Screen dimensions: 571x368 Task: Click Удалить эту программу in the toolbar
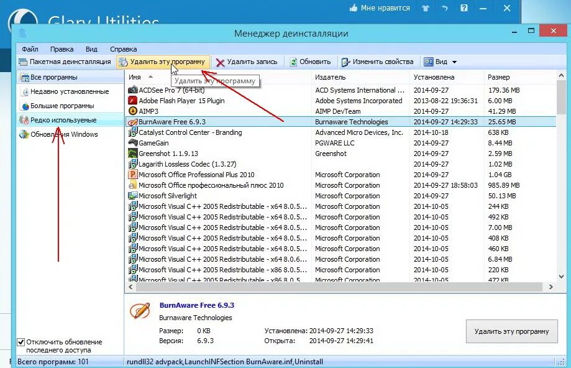click(x=163, y=62)
